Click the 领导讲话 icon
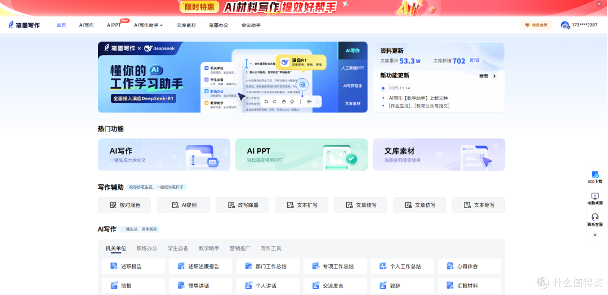 (181, 285)
